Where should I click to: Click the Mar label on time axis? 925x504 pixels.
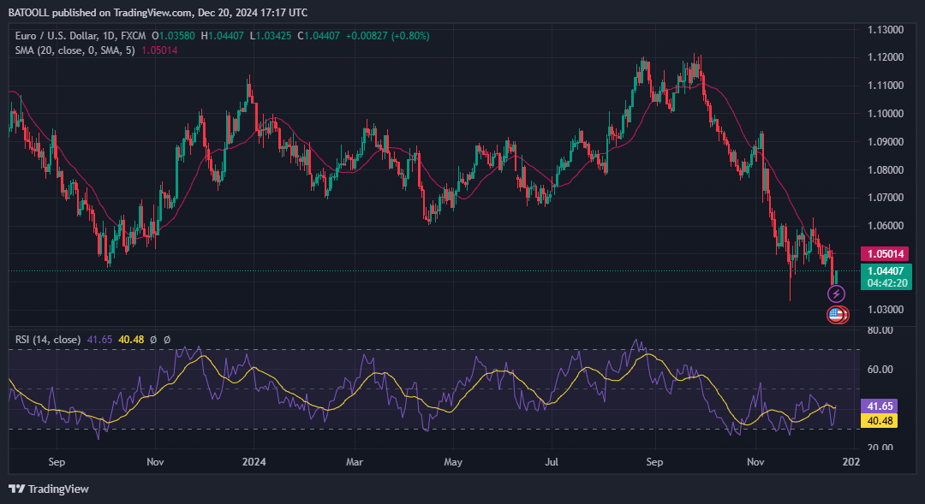tap(354, 461)
